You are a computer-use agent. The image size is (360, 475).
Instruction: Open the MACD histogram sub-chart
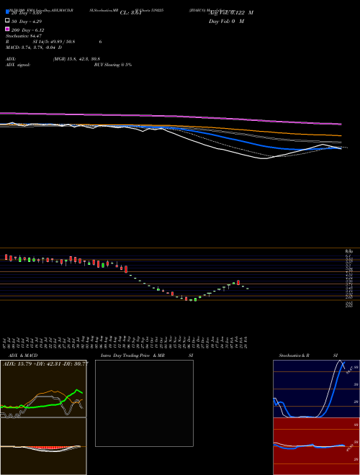coord(43,446)
